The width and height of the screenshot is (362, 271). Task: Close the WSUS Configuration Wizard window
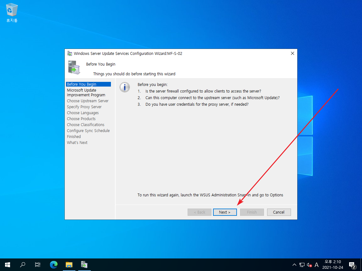(x=293, y=53)
